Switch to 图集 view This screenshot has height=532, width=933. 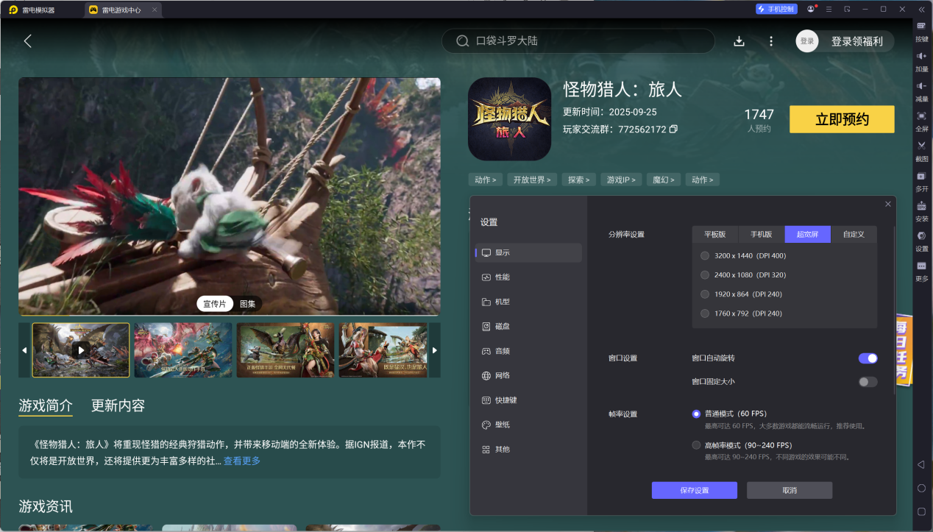pos(247,304)
